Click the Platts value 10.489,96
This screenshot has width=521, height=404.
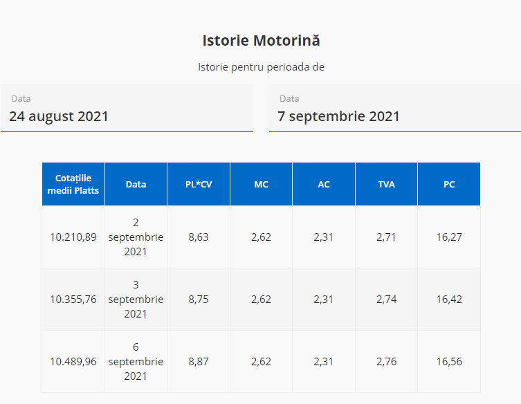pyautogui.click(x=73, y=361)
